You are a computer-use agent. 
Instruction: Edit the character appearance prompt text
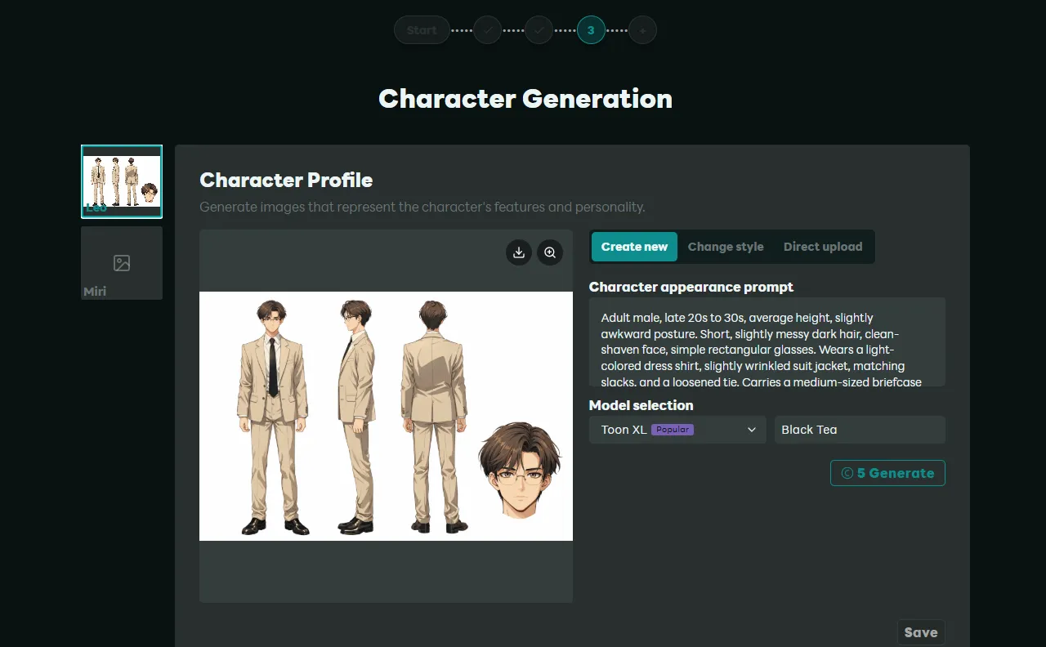click(767, 341)
